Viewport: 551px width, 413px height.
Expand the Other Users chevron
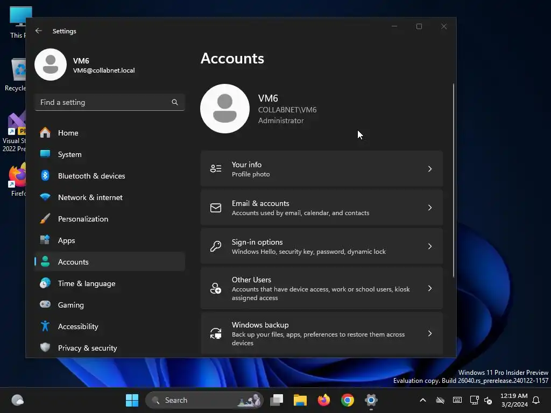(430, 288)
